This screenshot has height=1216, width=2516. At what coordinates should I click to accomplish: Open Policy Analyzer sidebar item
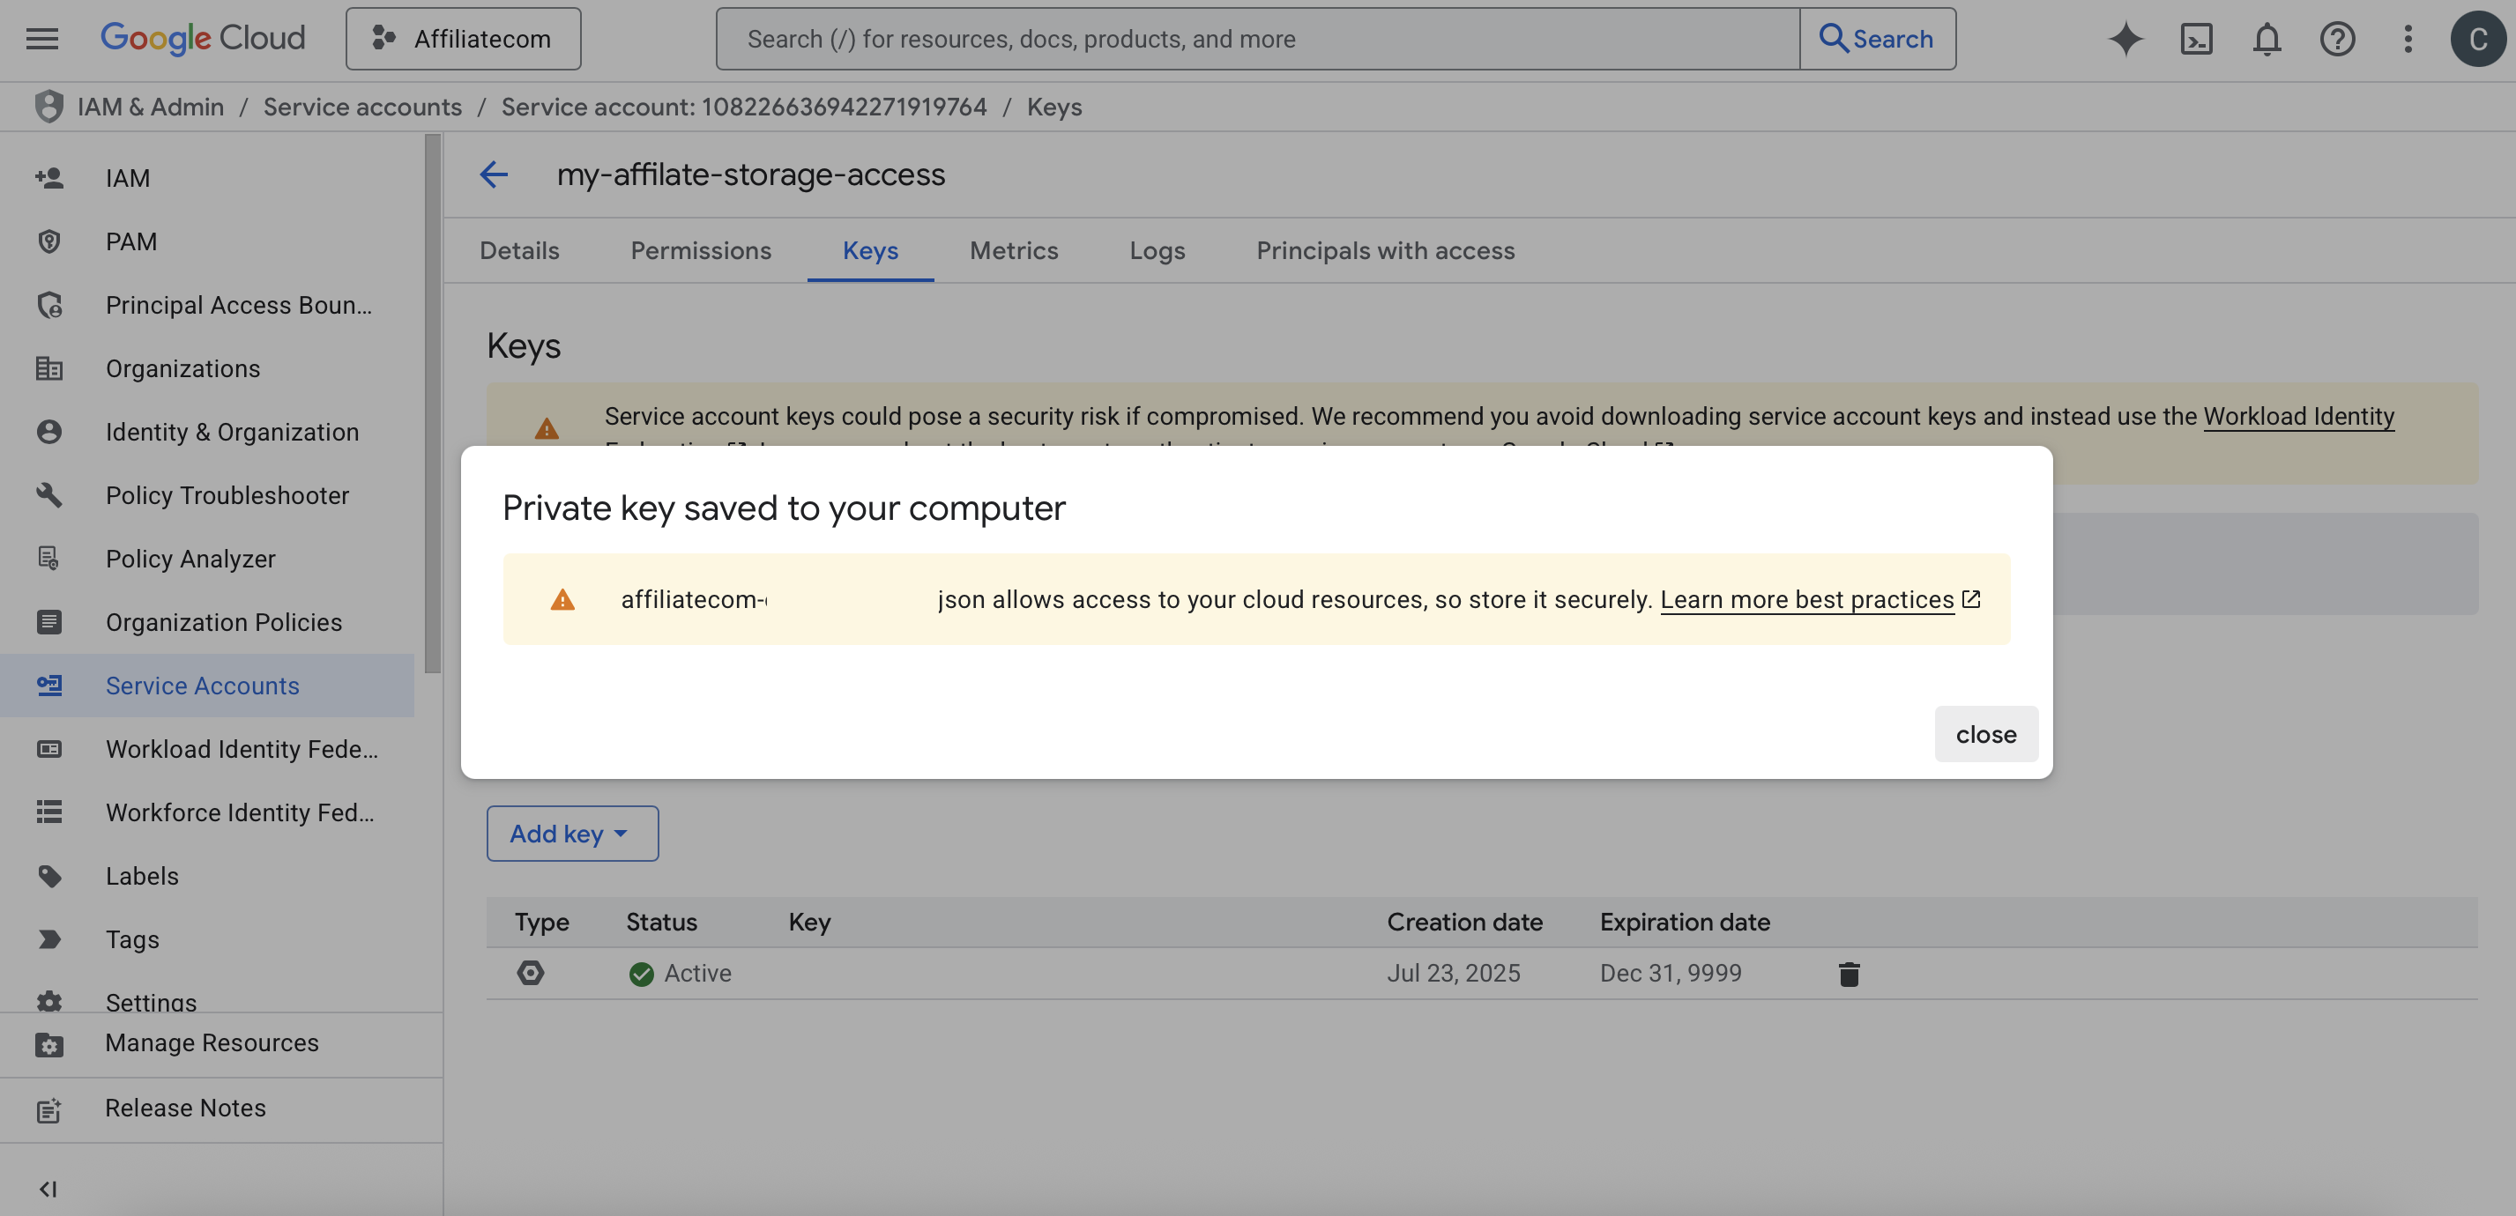[x=207, y=560]
